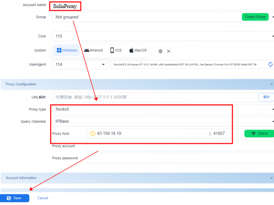274x205 pixels.
Task: Click the Create Group button
Action: pos(255,17)
